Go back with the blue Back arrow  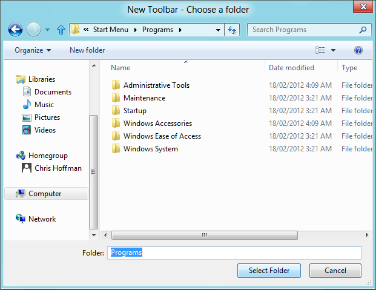15,30
